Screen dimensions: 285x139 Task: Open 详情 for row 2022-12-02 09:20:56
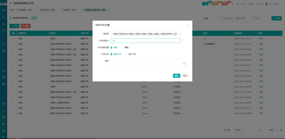[261, 60]
